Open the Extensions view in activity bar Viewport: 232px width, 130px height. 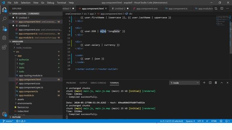tap(4, 47)
